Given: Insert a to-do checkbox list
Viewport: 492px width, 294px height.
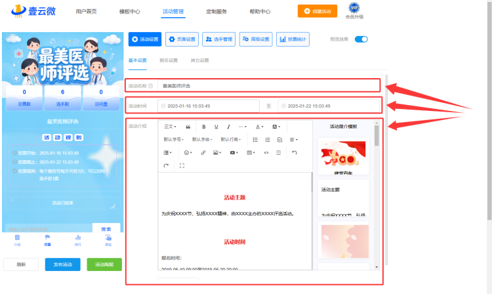Looking at the screenshot, I should [x=280, y=140].
